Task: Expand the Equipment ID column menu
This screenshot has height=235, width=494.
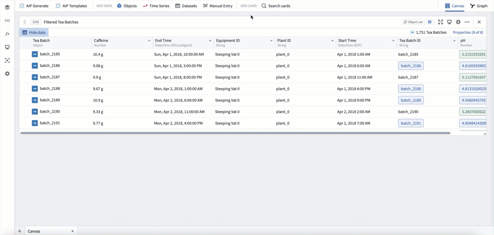Action: click(271, 41)
